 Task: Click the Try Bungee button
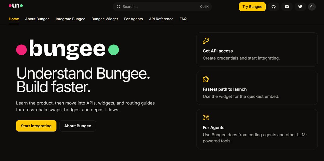(252, 7)
